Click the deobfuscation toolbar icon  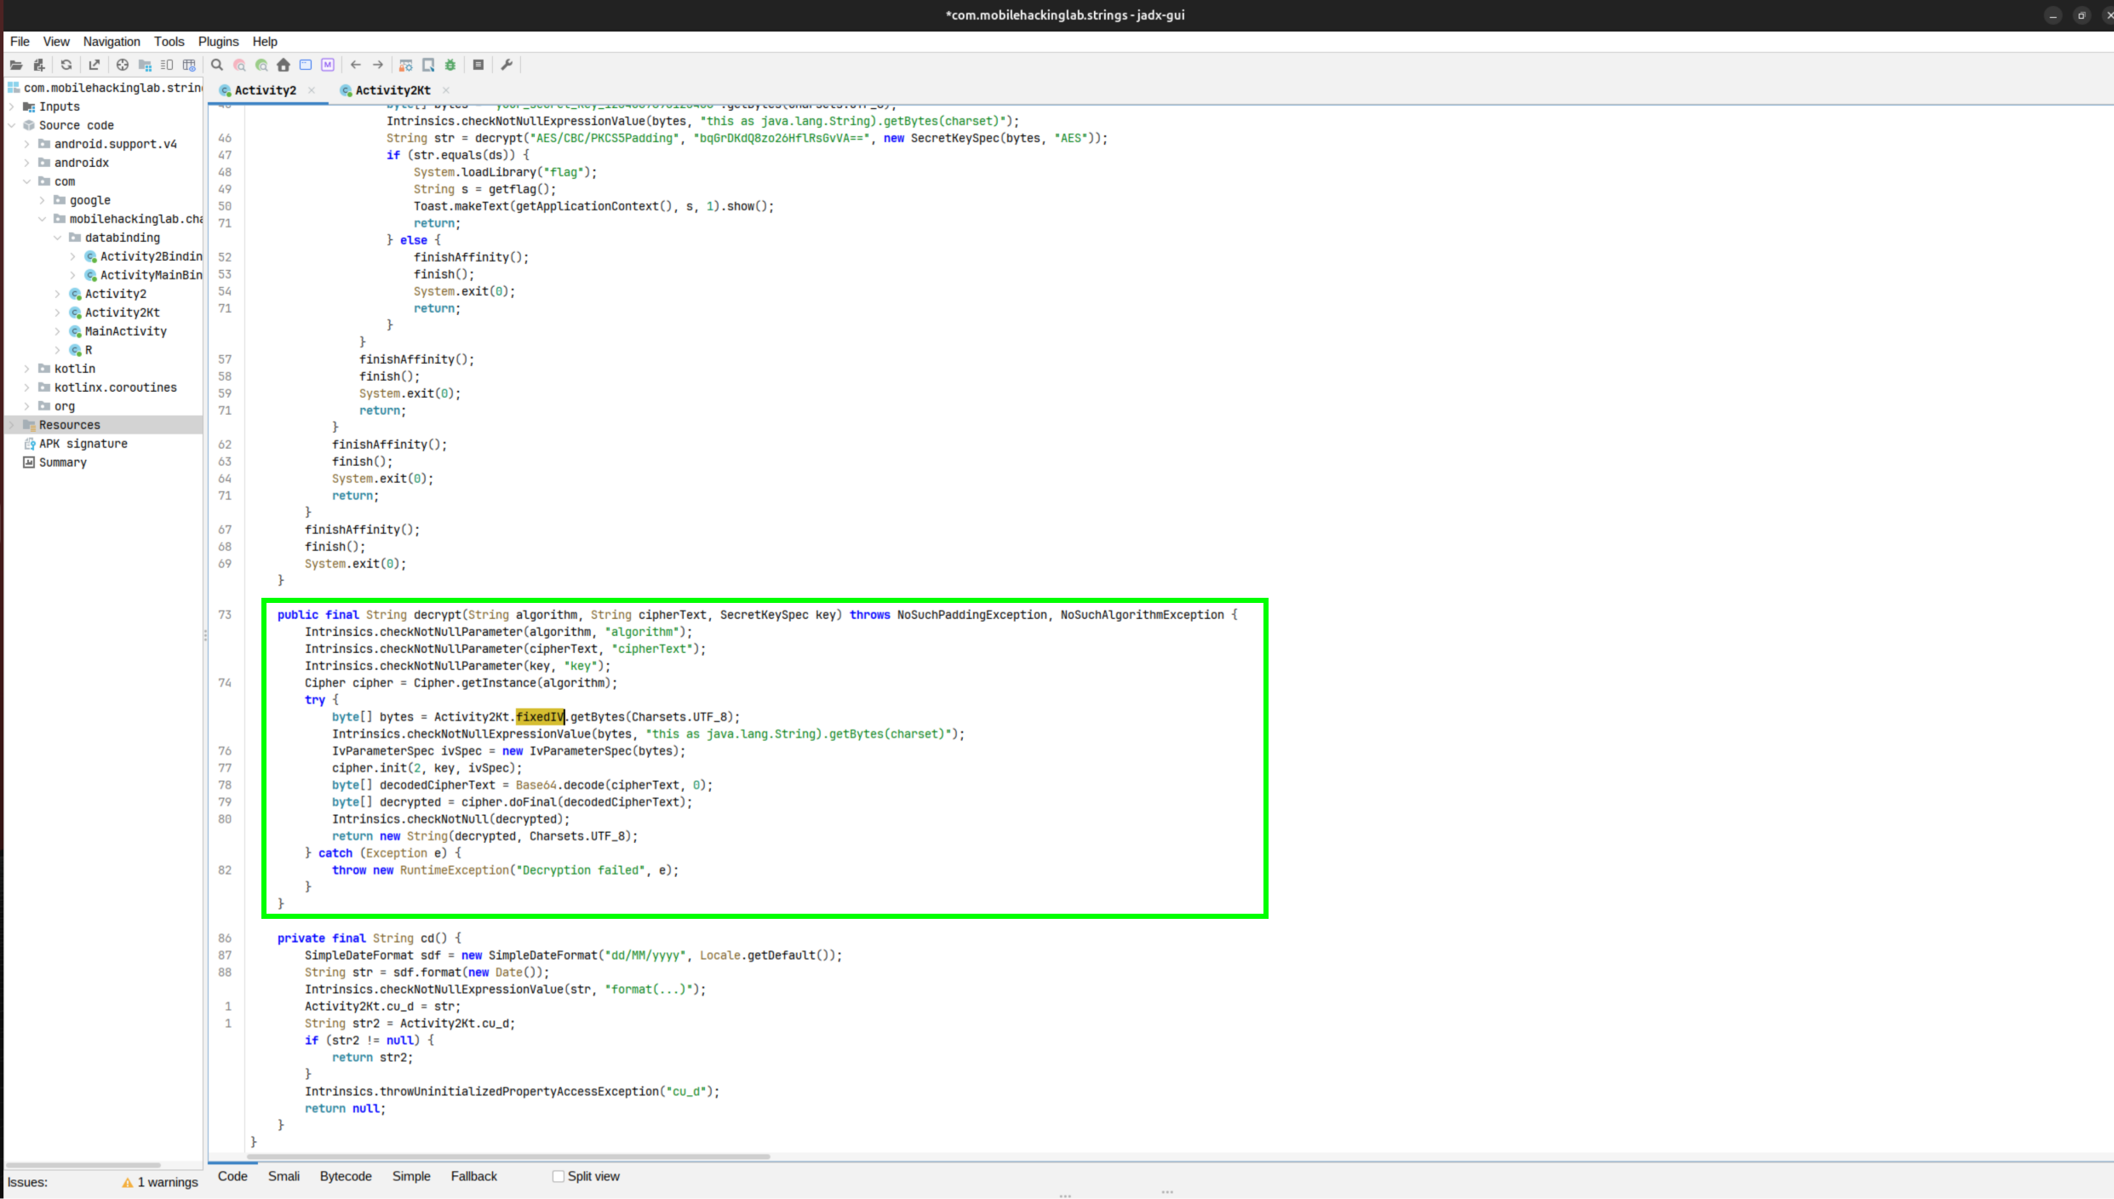406,65
